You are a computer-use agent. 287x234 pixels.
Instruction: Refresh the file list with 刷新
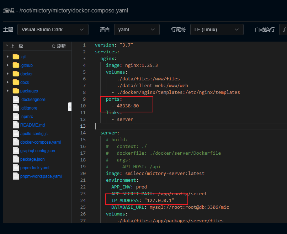pyautogui.click(x=59, y=46)
